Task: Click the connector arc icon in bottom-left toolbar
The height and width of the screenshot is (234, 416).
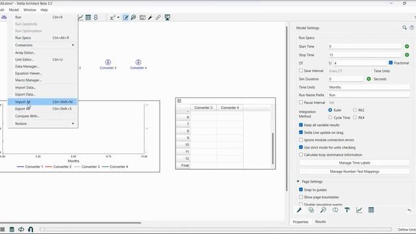Action: [31, 229]
